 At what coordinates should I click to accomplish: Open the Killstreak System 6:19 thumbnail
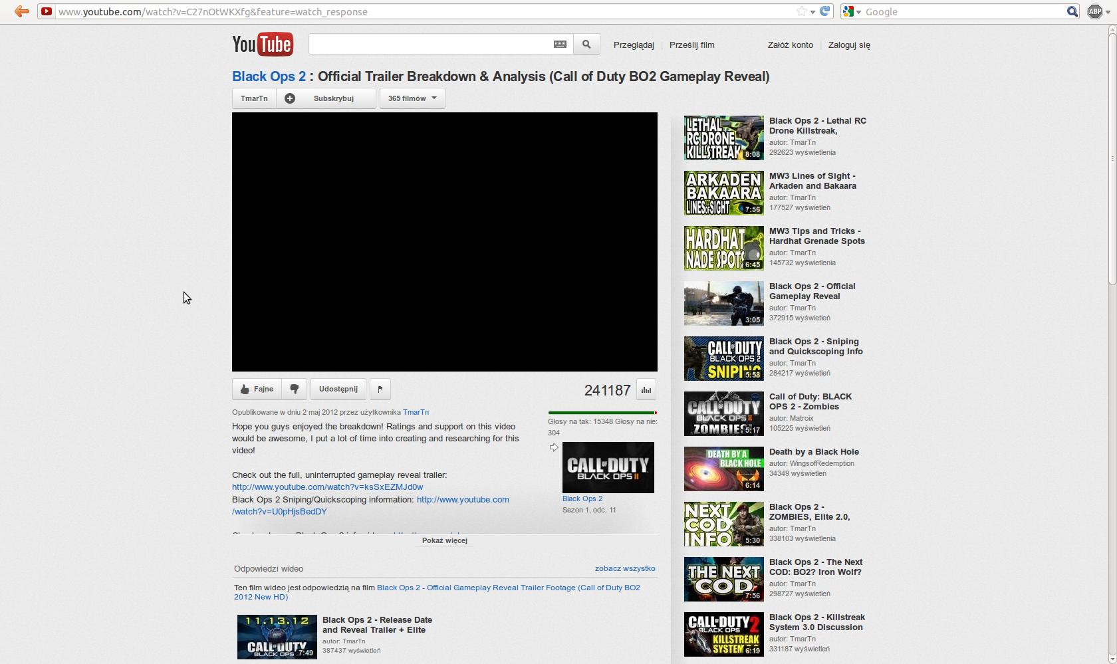point(724,634)
